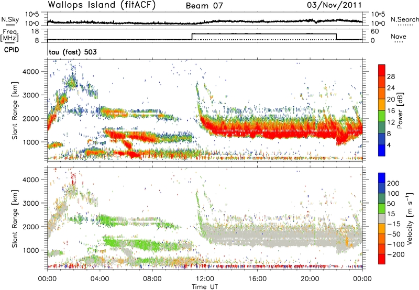The image size is (419, 290).
Task: Click the "CPID" row label
Action: click(12, 50)
